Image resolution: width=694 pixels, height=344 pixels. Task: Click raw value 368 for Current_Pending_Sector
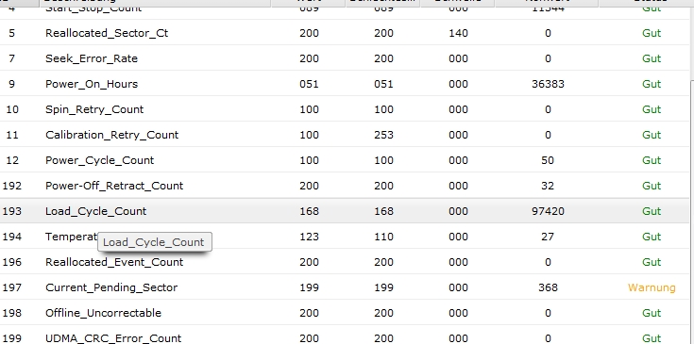click(x=548, y=287)
